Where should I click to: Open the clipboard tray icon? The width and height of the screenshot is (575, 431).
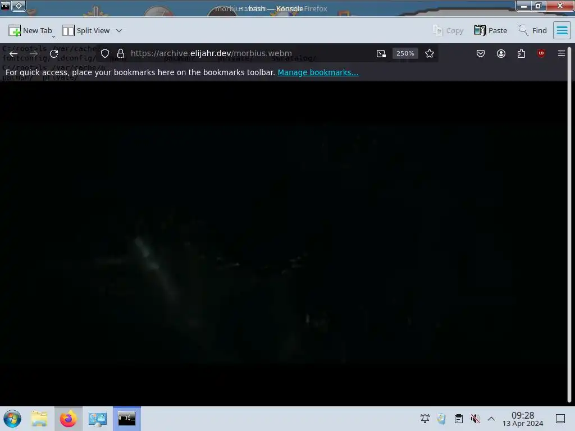[x=458, y=419]
